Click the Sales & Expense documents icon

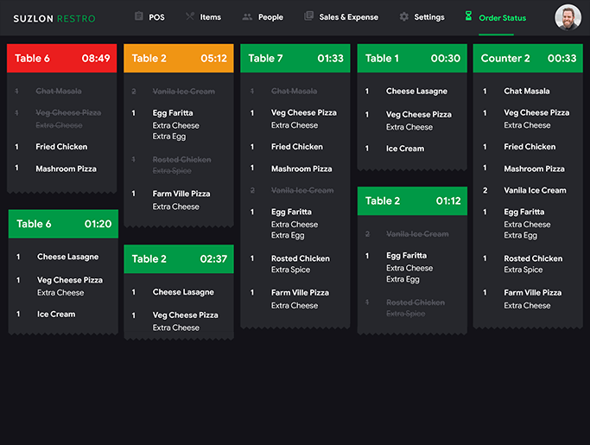(x=308, y=16)
